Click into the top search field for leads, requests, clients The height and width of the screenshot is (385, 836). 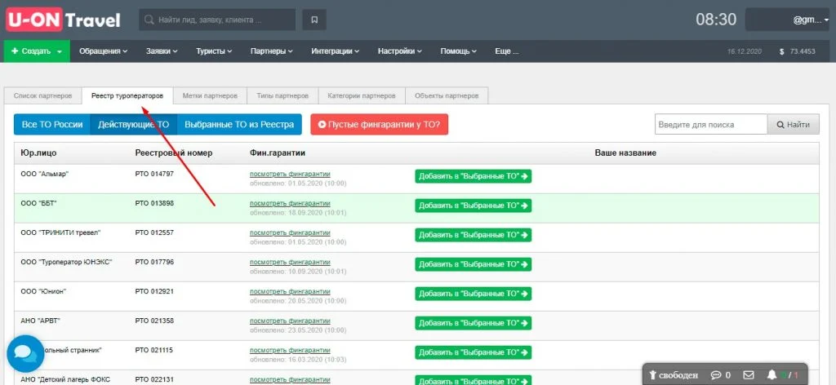pos(217,20)
